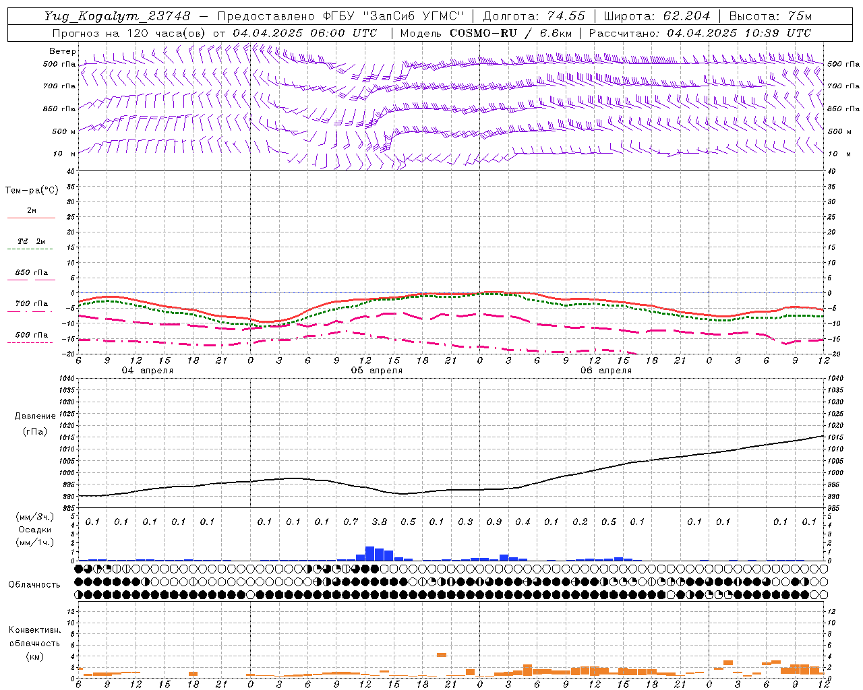Click the 06 апреля date label
The width and height of the screenshot is (863, 690).
tap(606, 371)
